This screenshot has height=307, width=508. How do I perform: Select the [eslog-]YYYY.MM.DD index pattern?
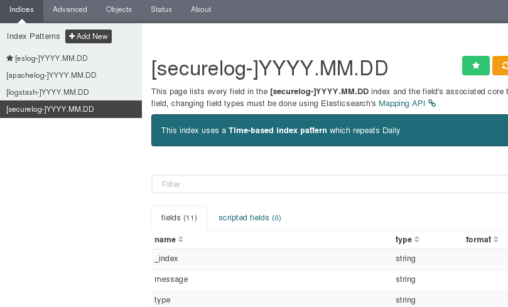51,58
